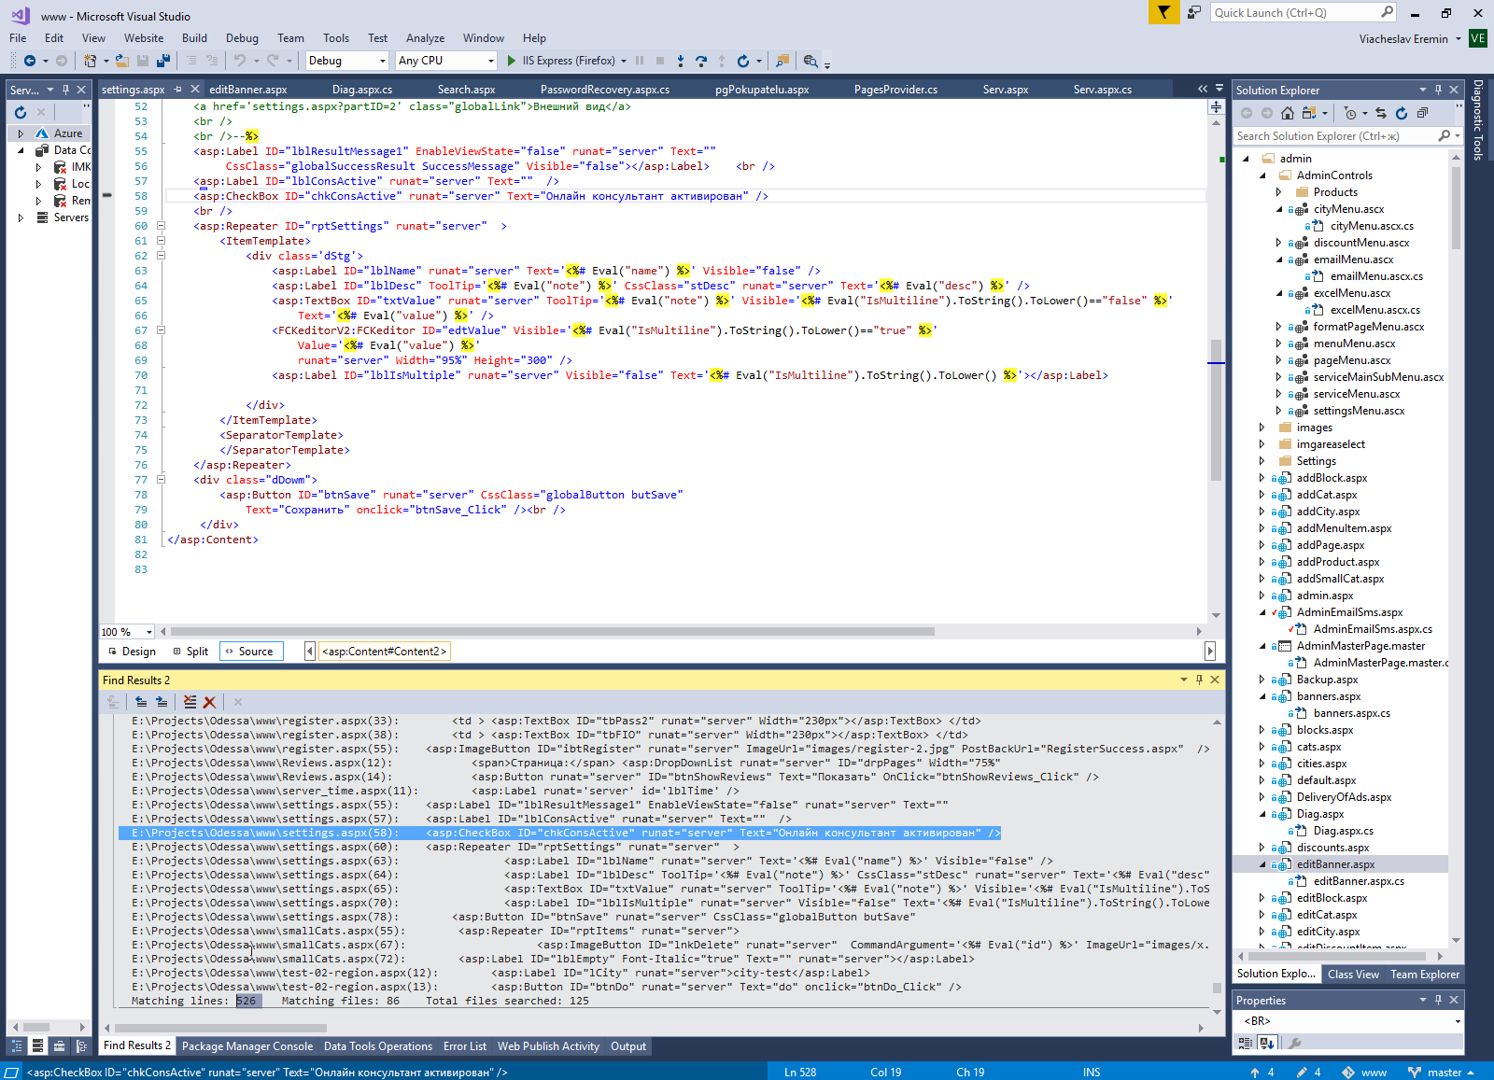Click Home icon in Solution Explorer
Screen dimensions: 1494x1080
pyautogui.click(x=1288, y=113)
